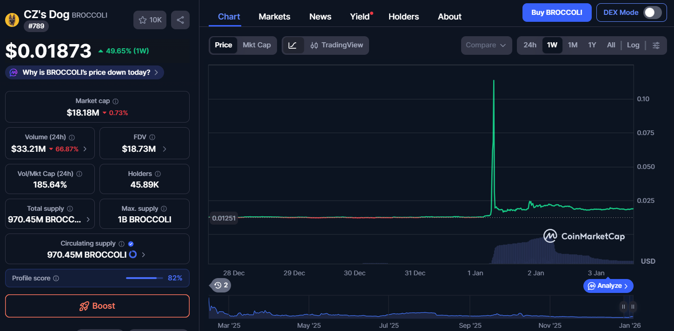674x331 pixels.
Task: Open chart settings sliders icon
Action: pyautogui.click(x=656, y=45)
